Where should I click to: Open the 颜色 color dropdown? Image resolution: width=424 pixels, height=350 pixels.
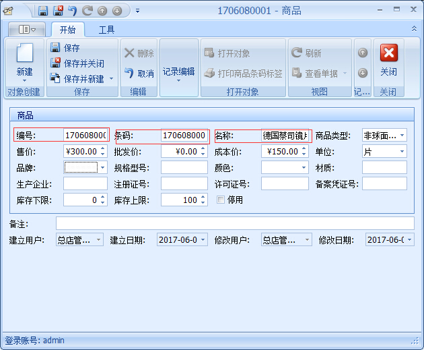tap(304, 168)
